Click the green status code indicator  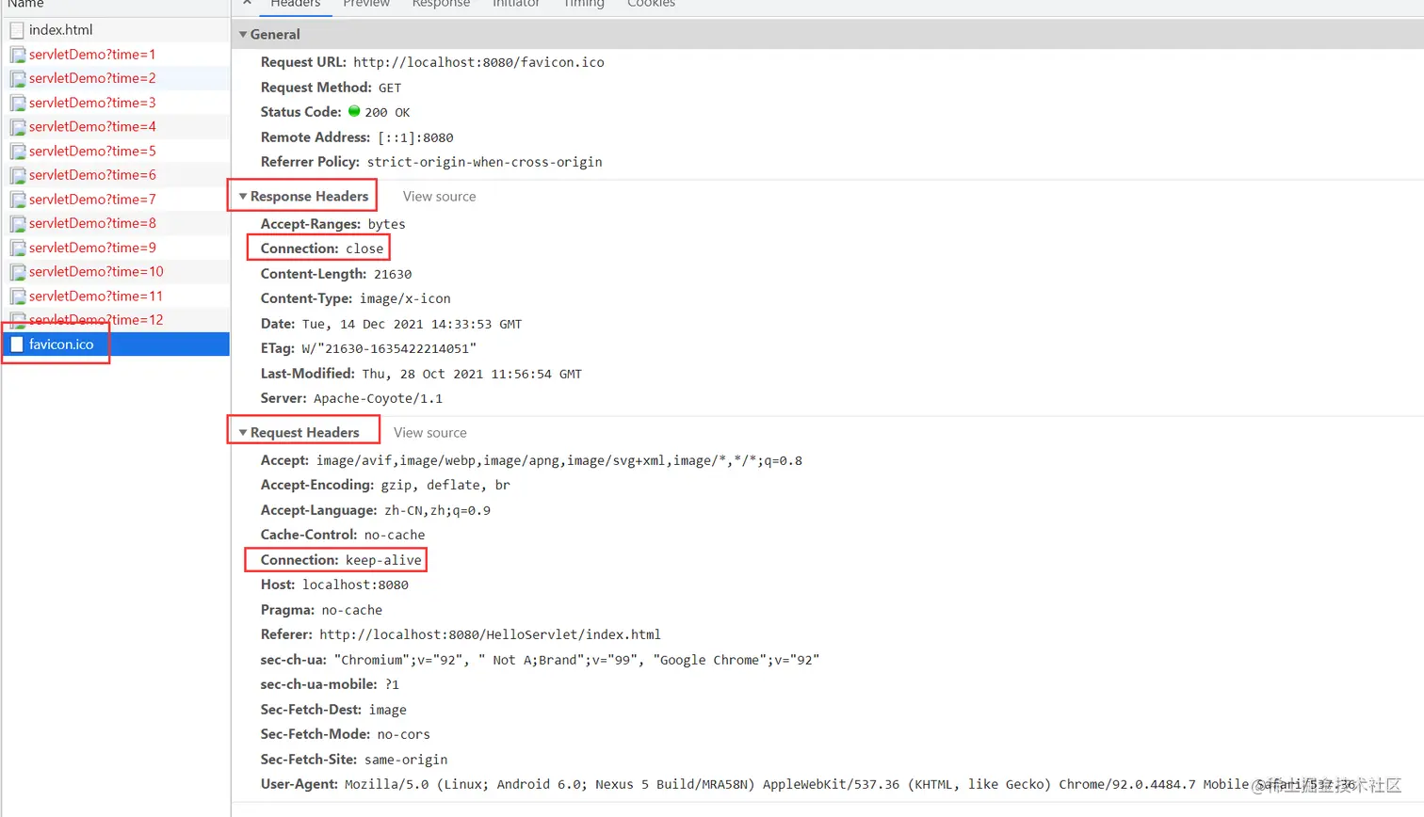coord(354,111)
